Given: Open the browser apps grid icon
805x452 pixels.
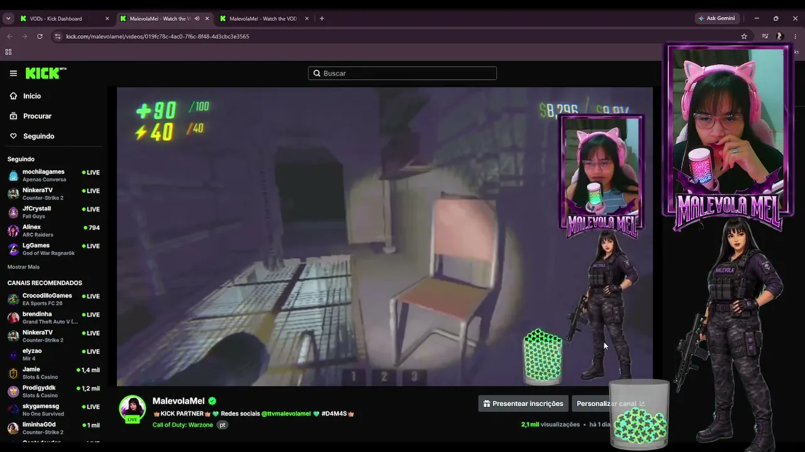Looking at the screenshot, I should point(8,52).
